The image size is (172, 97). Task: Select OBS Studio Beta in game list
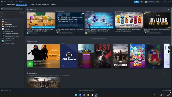pos(9,32)
